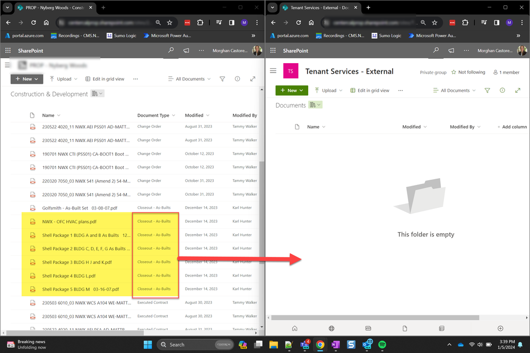530x353 pixels.
Task: Open the SharePoint app launcher in right window
Action: [273, 50]
